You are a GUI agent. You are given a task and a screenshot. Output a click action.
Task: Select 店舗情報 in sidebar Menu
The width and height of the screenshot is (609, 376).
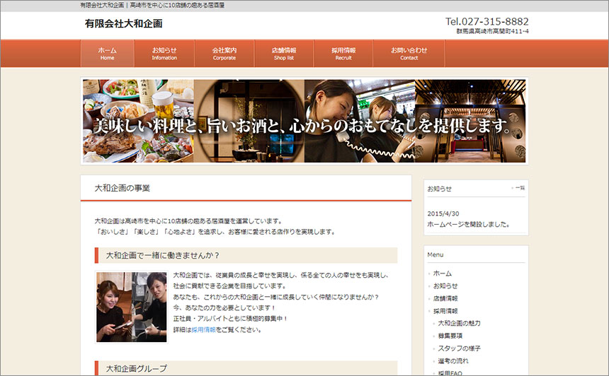pyautogui.click(x=445, y=298)
